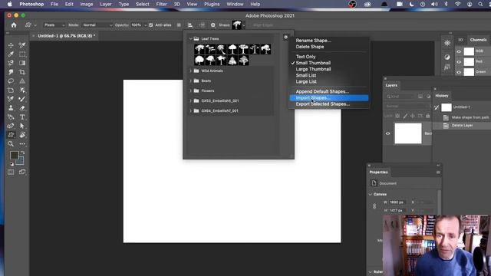Toggle Quick Mask mode icon

click(x=11, y=172)
